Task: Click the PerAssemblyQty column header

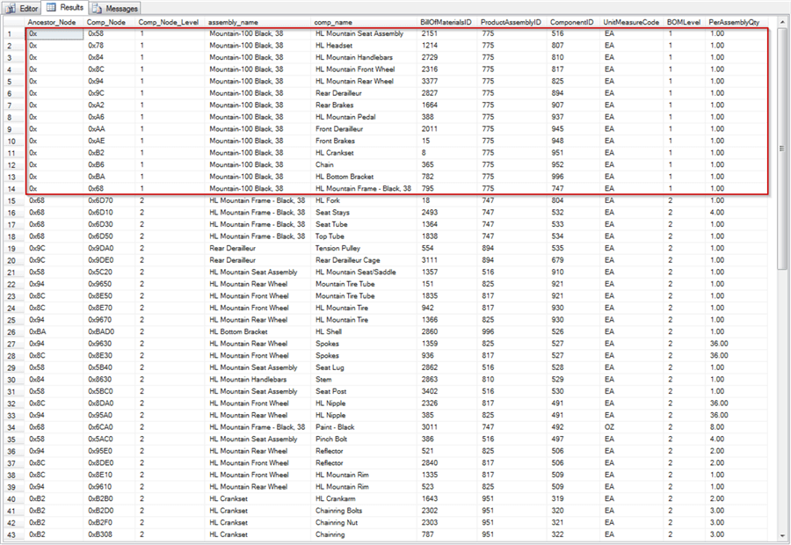Action: click(x=725, y=20)
